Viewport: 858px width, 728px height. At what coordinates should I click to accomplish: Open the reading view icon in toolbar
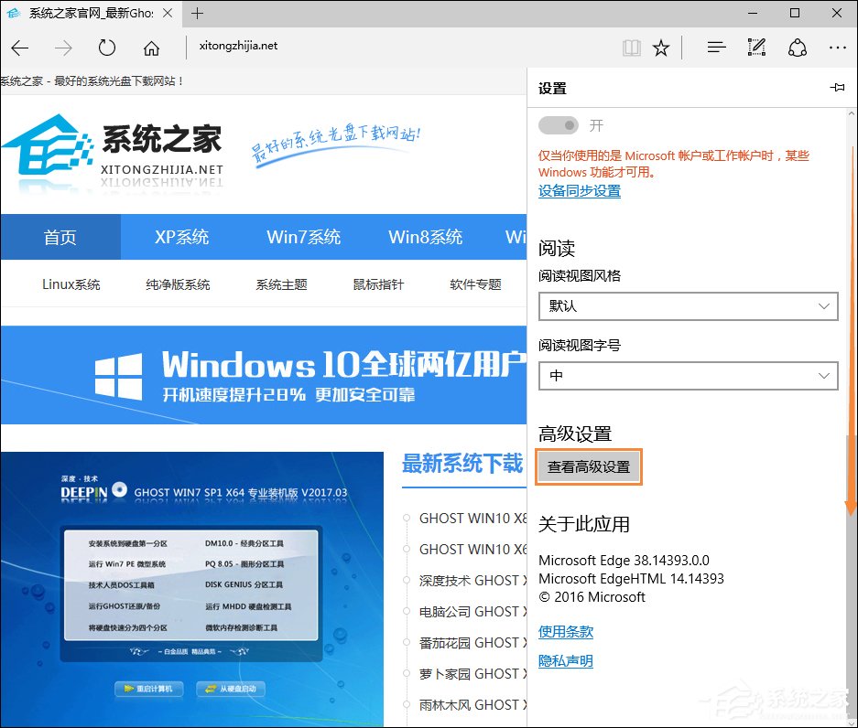point(631,47)
